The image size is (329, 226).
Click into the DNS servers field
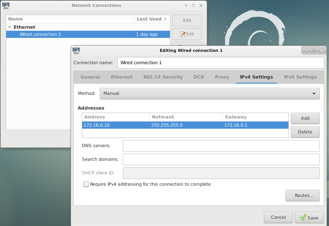click(x=221, y=146)
